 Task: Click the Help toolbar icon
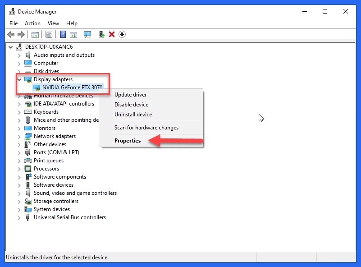point(62,34)
